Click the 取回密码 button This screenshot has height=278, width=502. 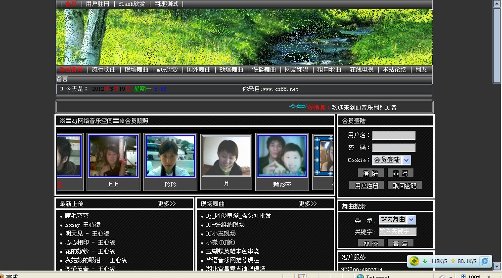tap(405, 186)
